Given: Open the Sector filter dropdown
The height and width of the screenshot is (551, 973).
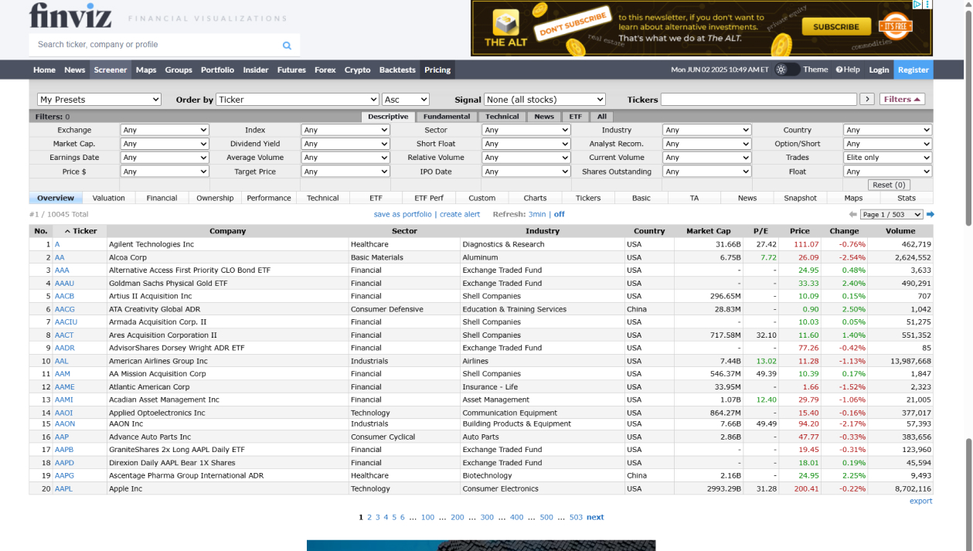Looking at the screenshot, I should (526, 130).
